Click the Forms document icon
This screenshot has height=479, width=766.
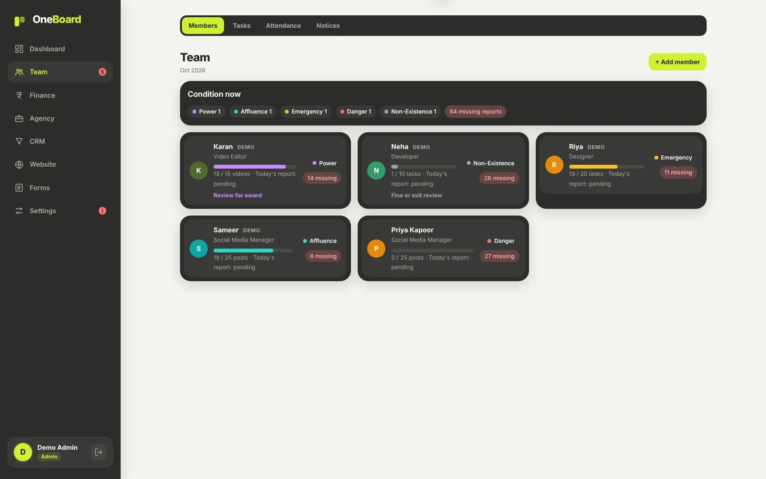point(19,188)
